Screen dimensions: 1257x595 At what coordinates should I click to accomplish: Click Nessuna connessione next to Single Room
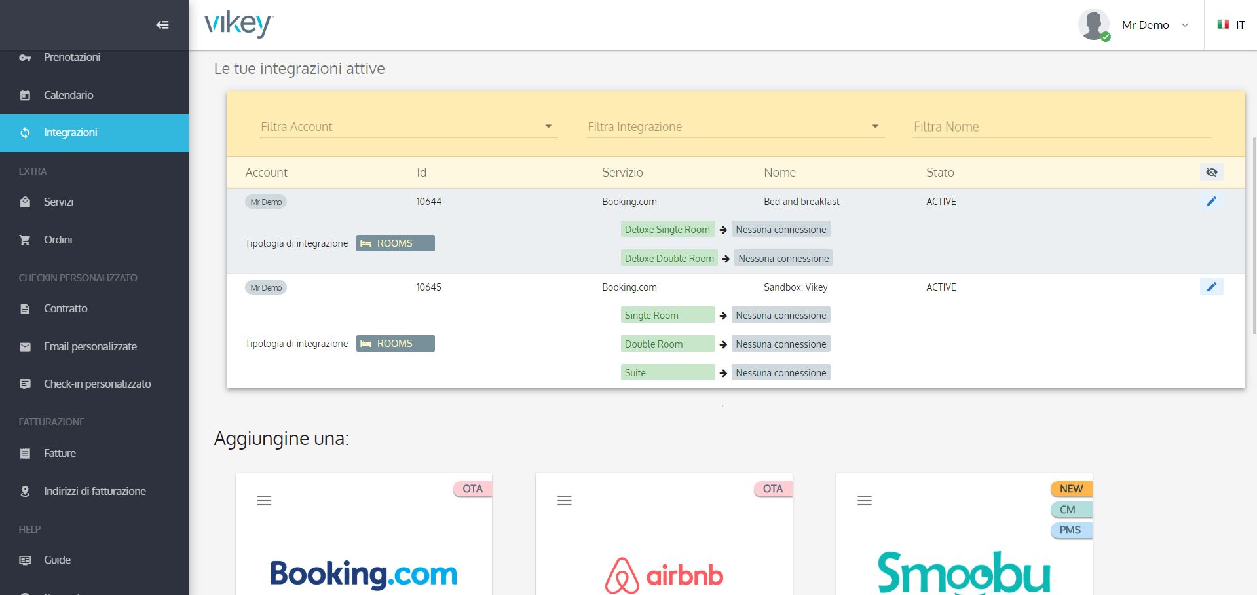[x=781, y=316]
